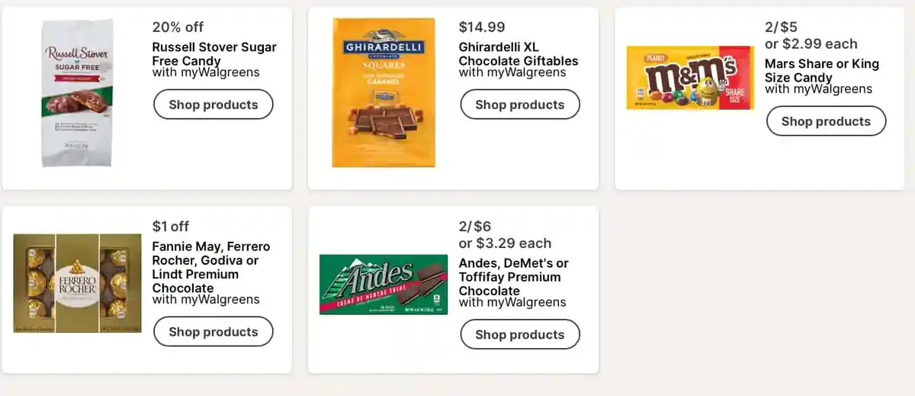This screenshot has height=396, width=915.
Task: Shop products for Mars Share or King Size
Action: pyautogui.click(x=826, y=121)
